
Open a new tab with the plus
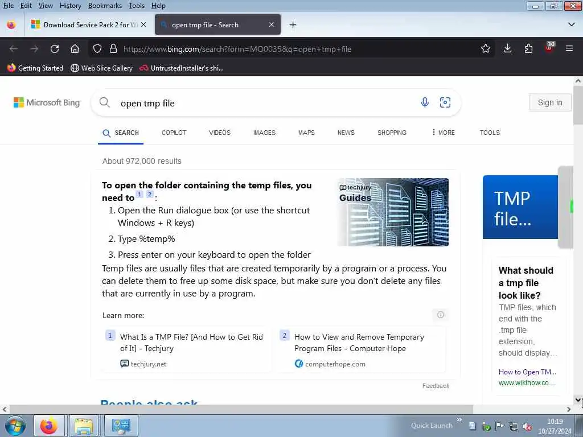point(293,25)
